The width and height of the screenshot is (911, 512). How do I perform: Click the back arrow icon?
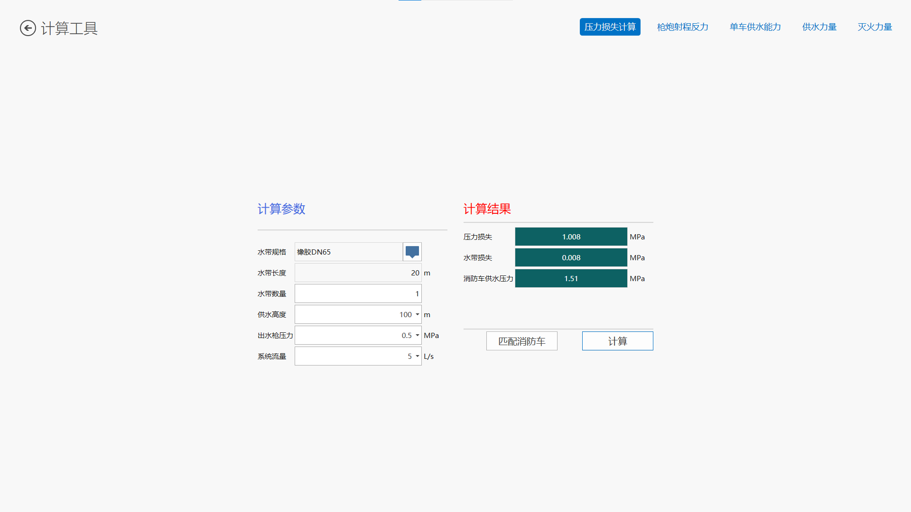28,28
